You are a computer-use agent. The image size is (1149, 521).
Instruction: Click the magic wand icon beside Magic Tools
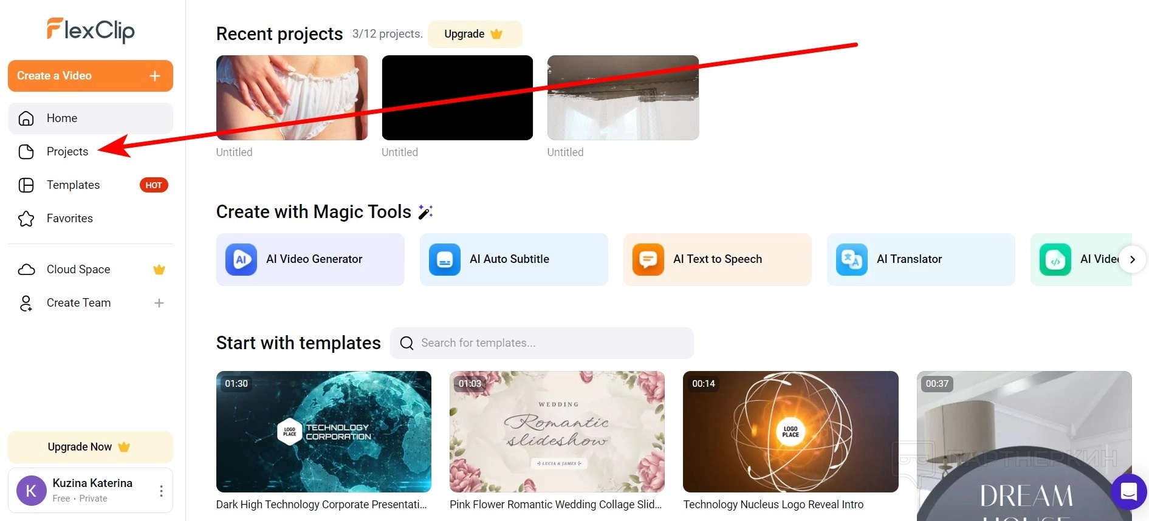[425, 212]
